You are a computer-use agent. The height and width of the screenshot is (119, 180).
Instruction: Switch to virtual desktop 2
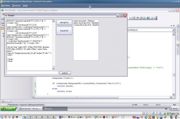[x=30, y=117]
